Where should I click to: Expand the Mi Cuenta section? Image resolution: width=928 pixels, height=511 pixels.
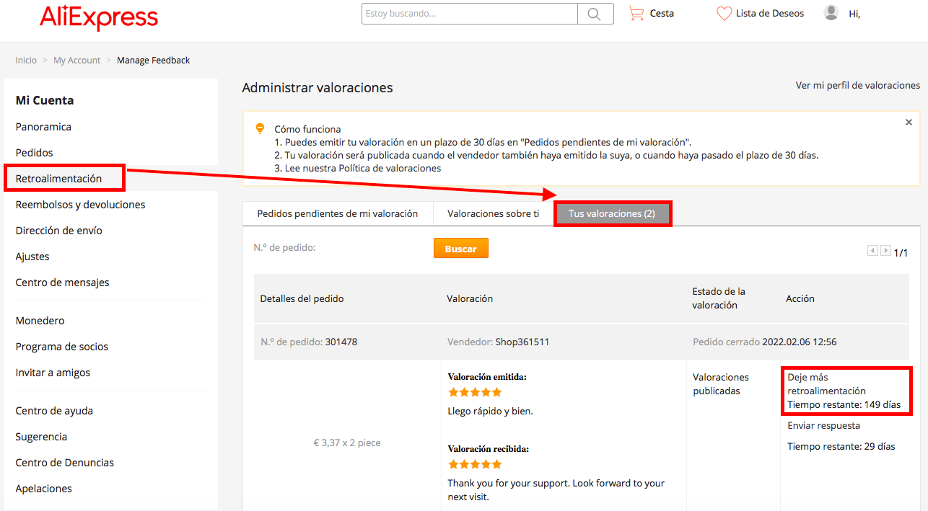click(45, 100)
